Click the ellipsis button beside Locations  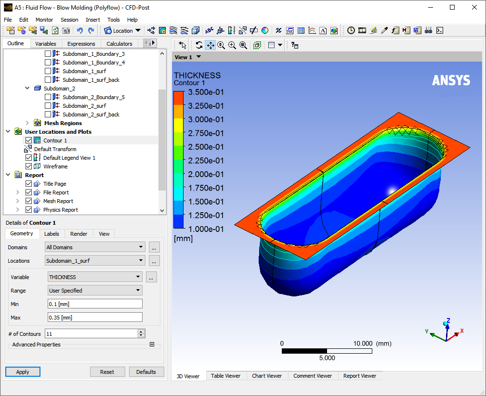pos(154,261)
